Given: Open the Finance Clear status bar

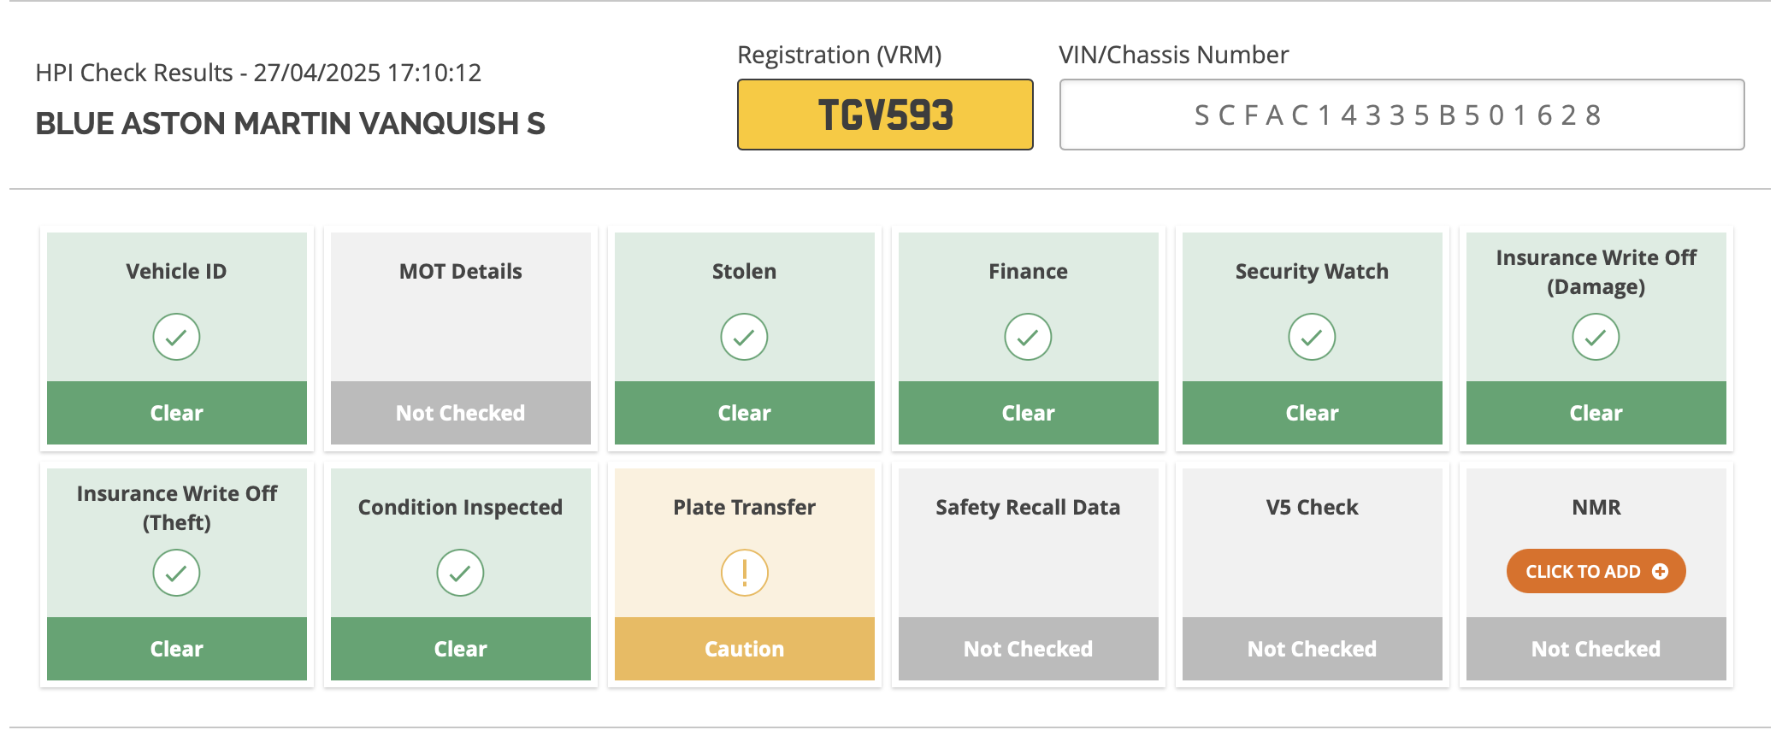Looking at the screenshot, I should 1029,413.
